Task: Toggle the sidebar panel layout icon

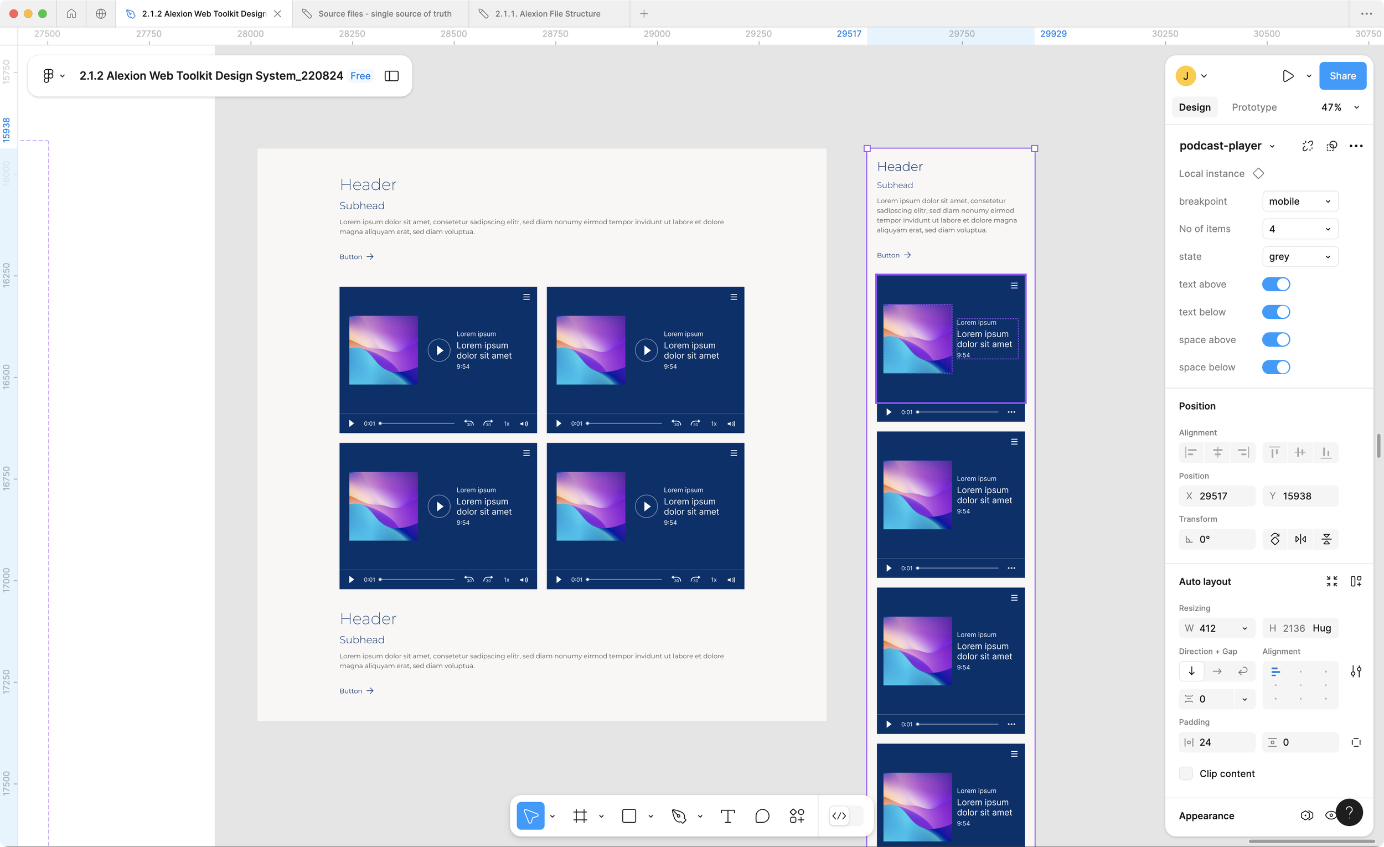Action: point(391,76)
